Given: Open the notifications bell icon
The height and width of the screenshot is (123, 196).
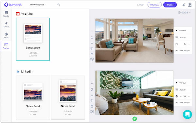Looking at the screenshot, I should click(184, 5).
